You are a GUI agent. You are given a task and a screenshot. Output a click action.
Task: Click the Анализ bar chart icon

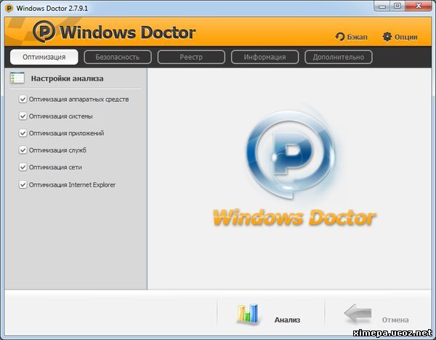(247, 314)
